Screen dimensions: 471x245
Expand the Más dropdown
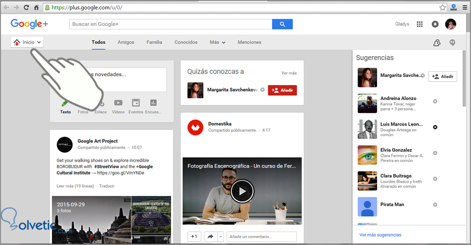click(218, 43)
